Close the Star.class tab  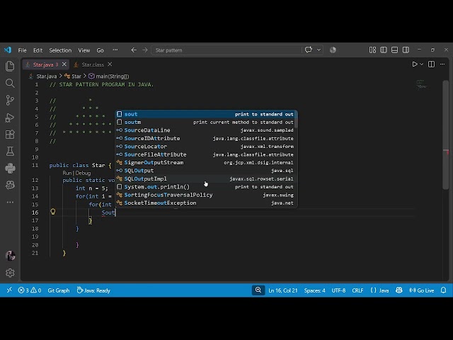tap(110, 64)
